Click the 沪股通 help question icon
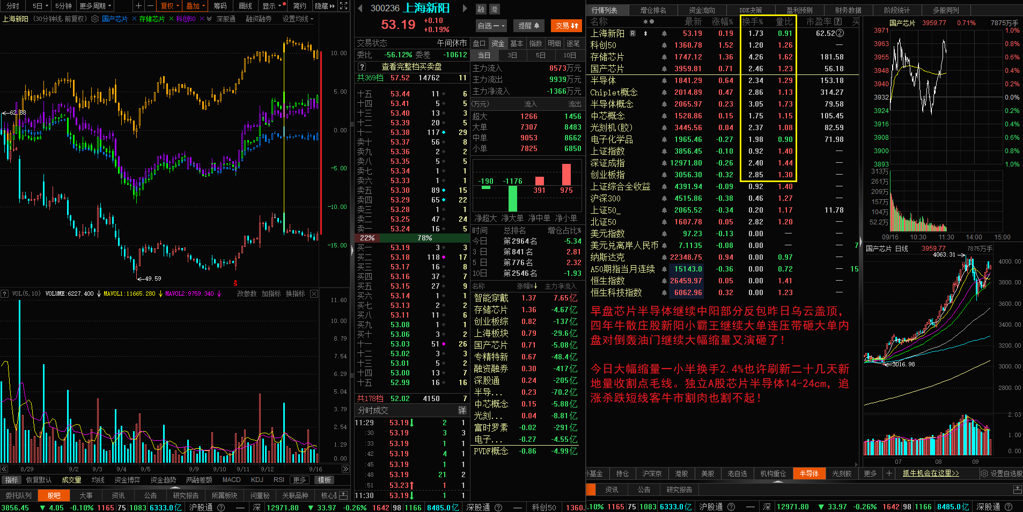This screenshot has height=512, width=1023. [221, 507]
